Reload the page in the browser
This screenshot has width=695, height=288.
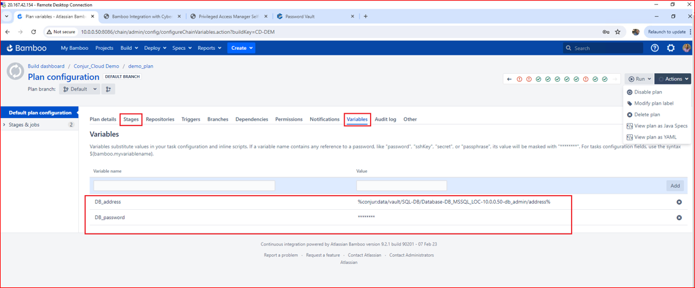click(33, 32)
